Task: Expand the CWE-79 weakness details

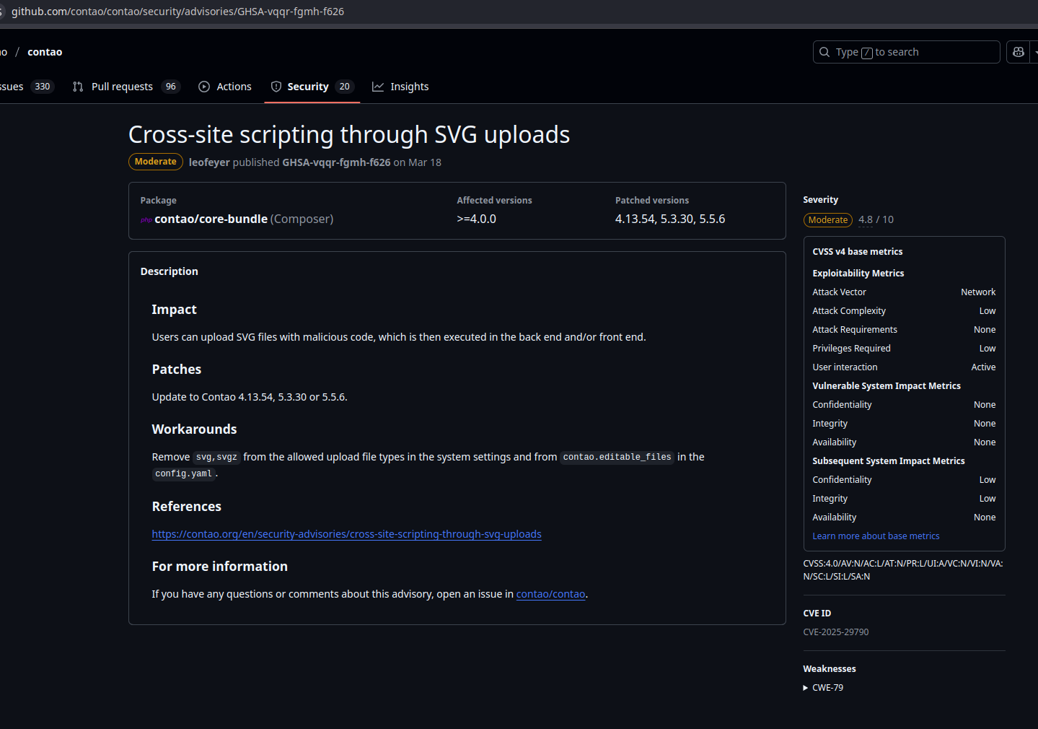Action: pyautogui.click(x=823, y=688)
